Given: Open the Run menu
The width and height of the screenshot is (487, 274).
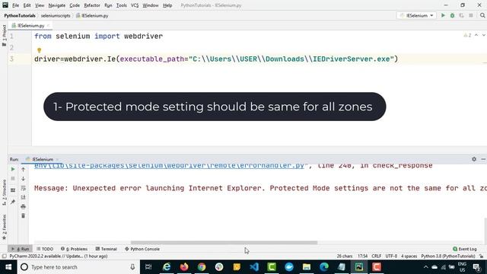Looking at the screenshot, I should pyautogui.click(x=108, y=5).
